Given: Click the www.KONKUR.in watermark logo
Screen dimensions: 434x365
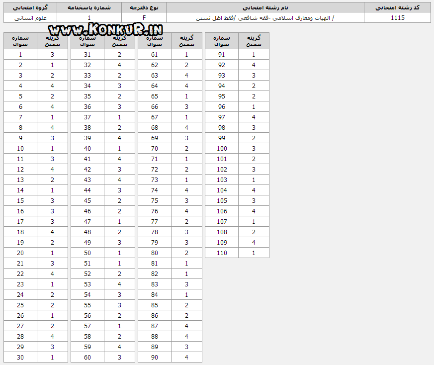Looking at the screenshot, I should coord(105,29).
